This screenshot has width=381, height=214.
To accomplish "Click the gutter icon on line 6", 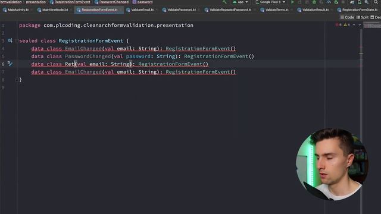I will [x=10, y=64].
